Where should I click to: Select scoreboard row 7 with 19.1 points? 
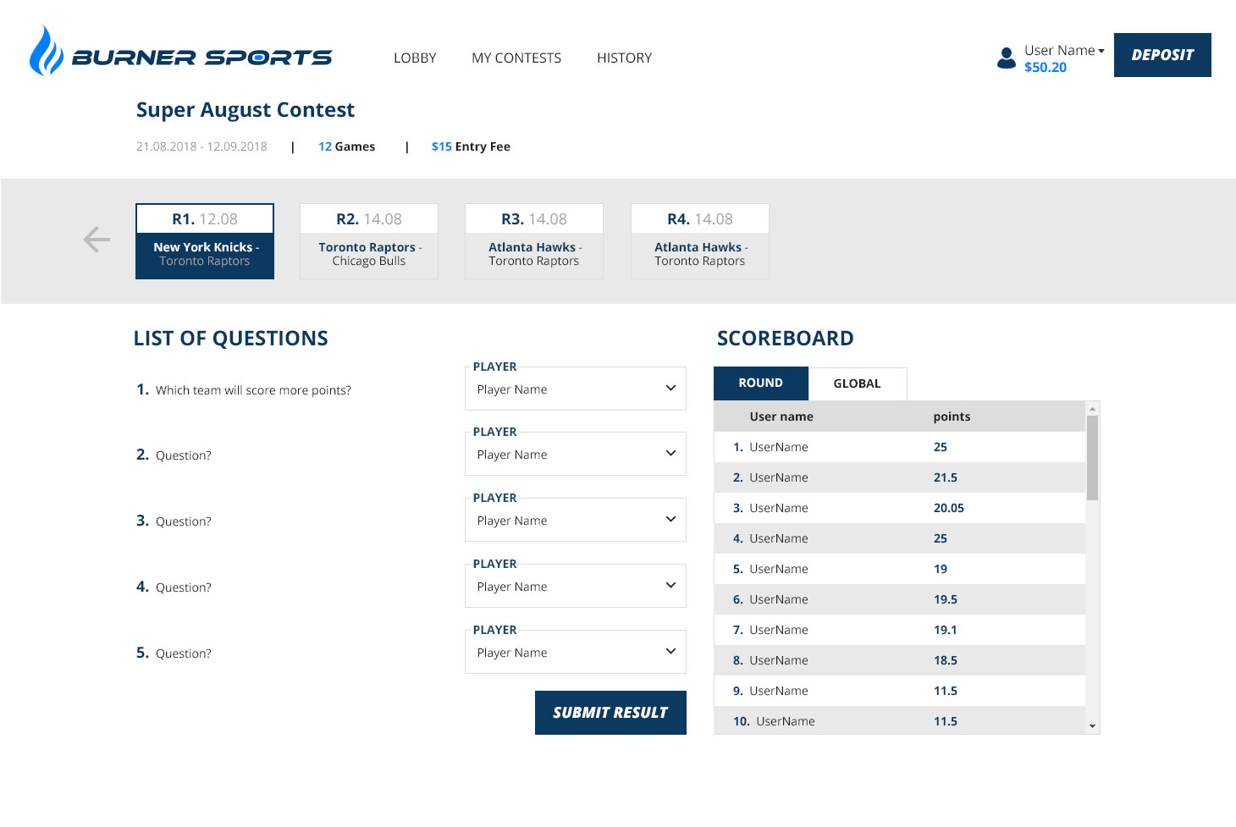(899, 630)
